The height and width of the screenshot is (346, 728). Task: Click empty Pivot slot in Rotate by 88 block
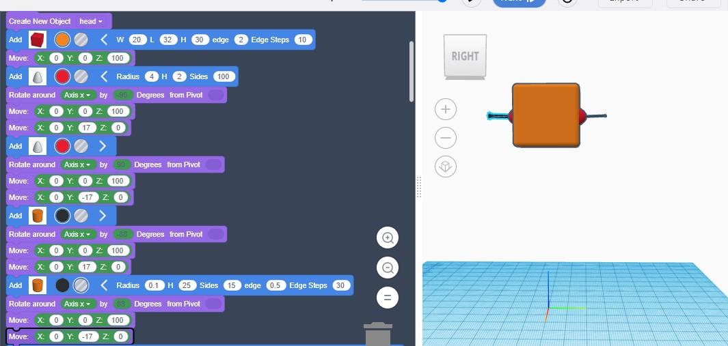[214, 304]
